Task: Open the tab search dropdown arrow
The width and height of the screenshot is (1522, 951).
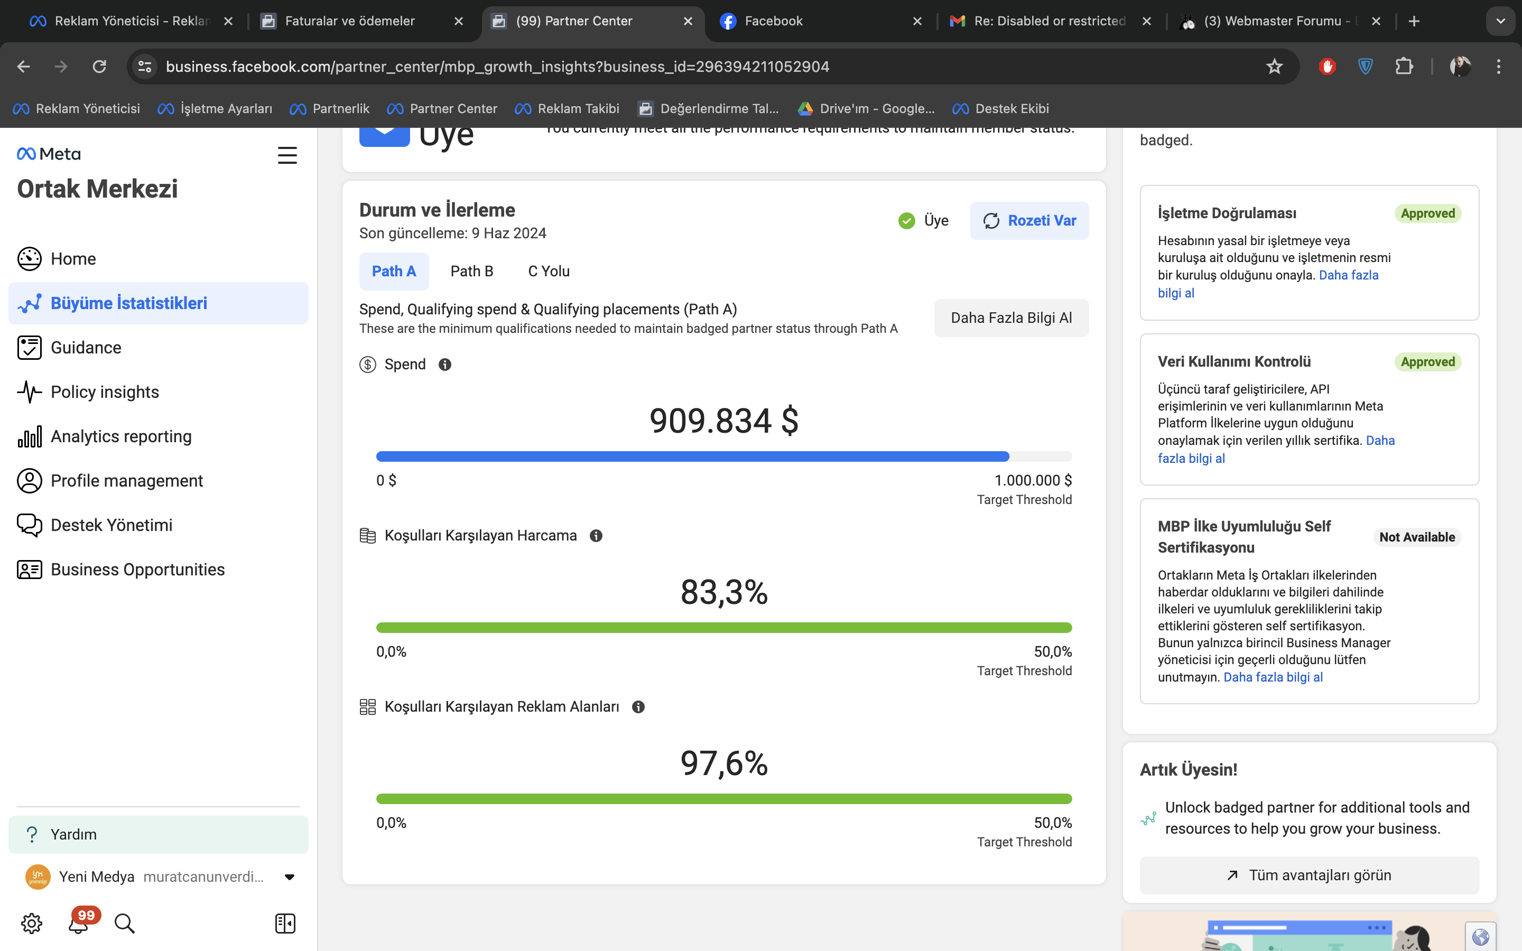Action: click(1501, 21)
